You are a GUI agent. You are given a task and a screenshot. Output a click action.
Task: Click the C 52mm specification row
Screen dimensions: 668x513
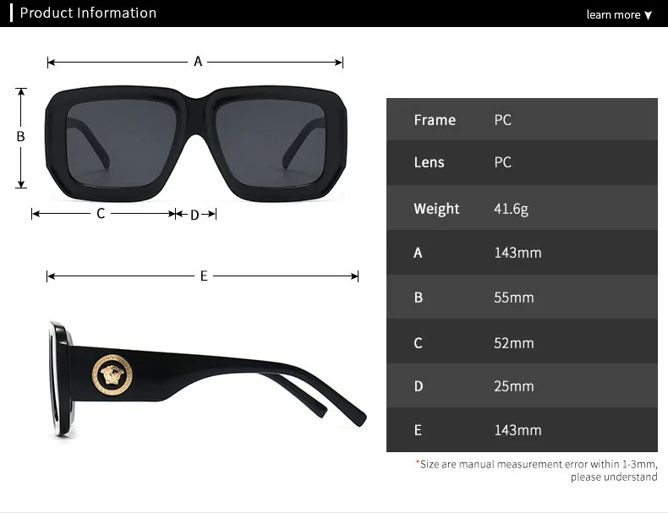click(522, 341)
